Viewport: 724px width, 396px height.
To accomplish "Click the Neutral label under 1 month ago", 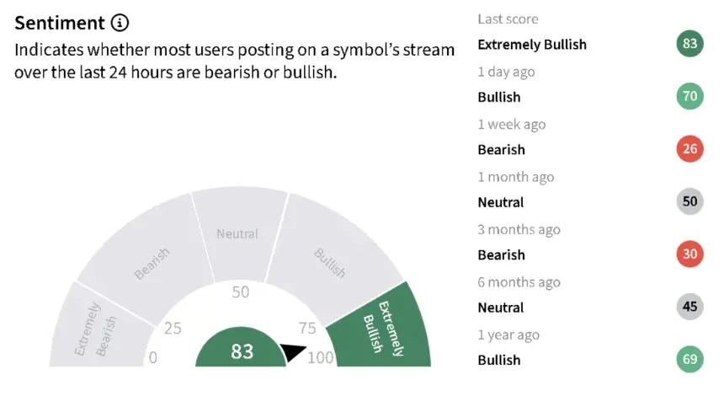I will [x=501, y=202].
